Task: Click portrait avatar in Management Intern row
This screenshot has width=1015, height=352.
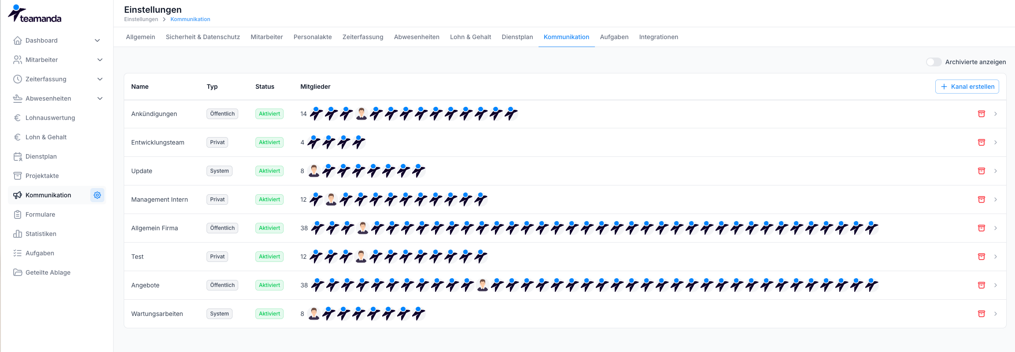Action: coord(331,200)
